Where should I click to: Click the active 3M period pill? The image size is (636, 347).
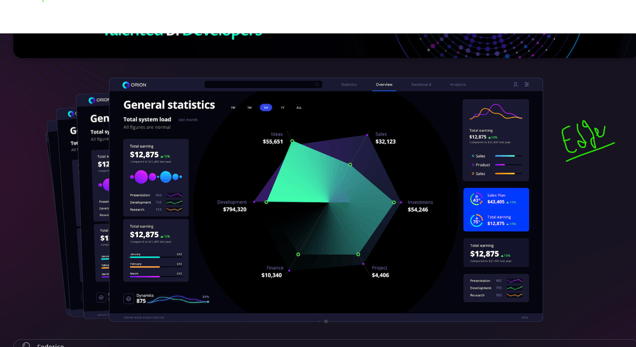[x=266, y=107]
